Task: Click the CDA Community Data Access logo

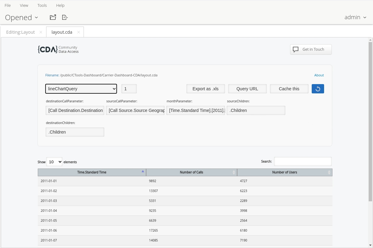Action: tap(58, 49)
